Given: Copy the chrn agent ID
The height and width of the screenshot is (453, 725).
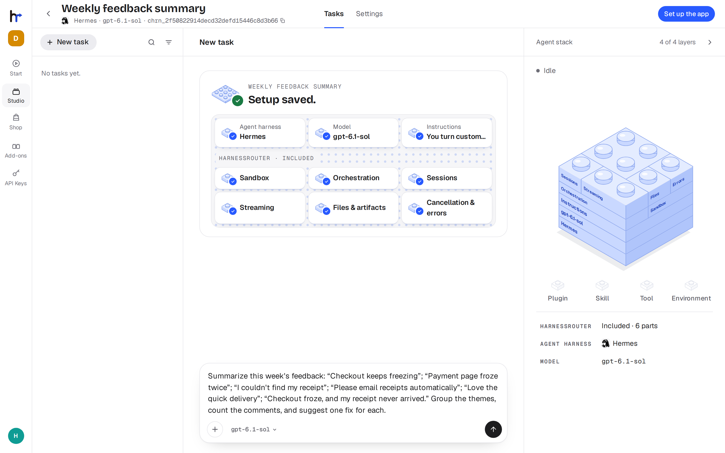Looking at the screenshot, I should tap(282, 21).
